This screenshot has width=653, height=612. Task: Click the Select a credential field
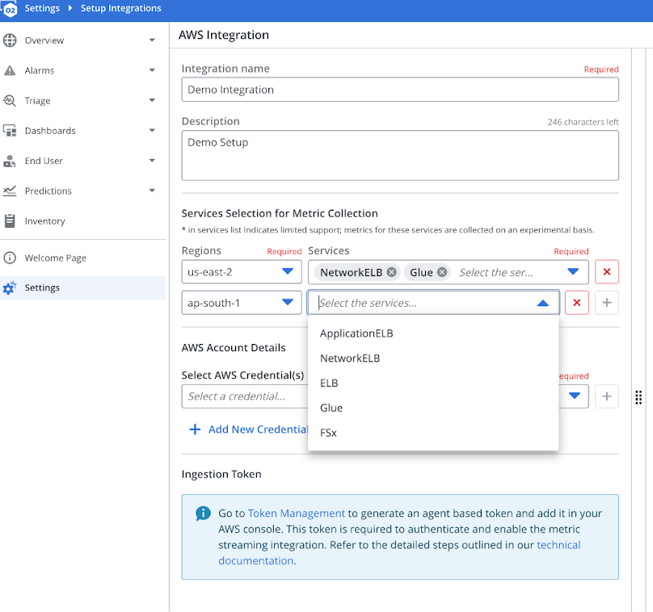click(x=245, y=396)
